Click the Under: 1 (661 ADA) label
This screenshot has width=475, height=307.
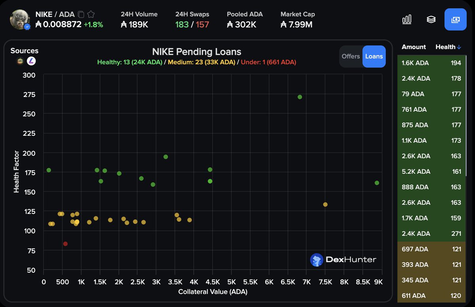tap(268, 62)
